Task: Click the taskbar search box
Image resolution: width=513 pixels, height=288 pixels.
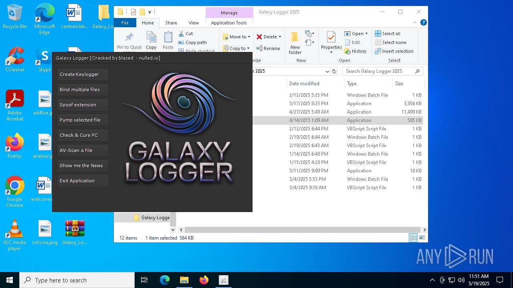Action: pos(77,280)
